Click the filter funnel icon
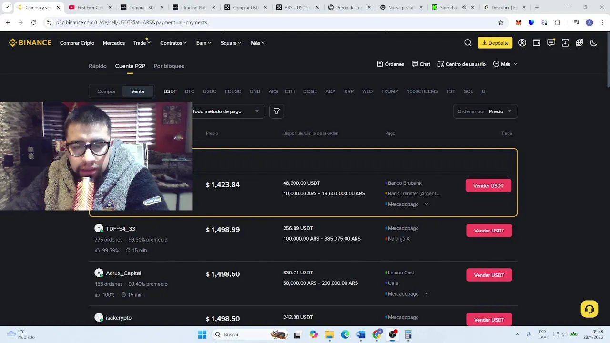This screenshot has height=343, width=610. 276,111
